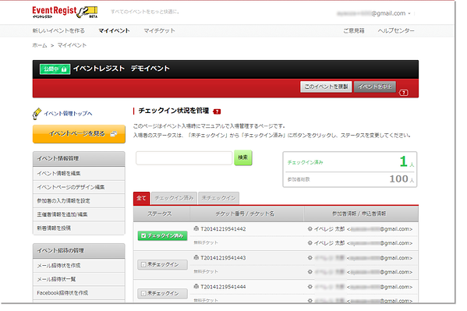Click このイベントを複製 button
Image resolution: width=467 pixels, height=311 pixels.
click(x=326, y=87)
